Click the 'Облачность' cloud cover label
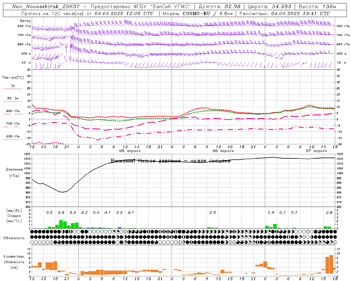Image resolution: width=351 pixels, height=281 pixels. (14, 238)
